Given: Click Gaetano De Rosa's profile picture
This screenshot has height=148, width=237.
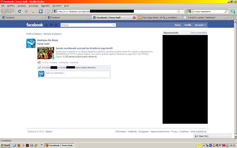Looking at the screenshot, I should click(x=31, y=43).
